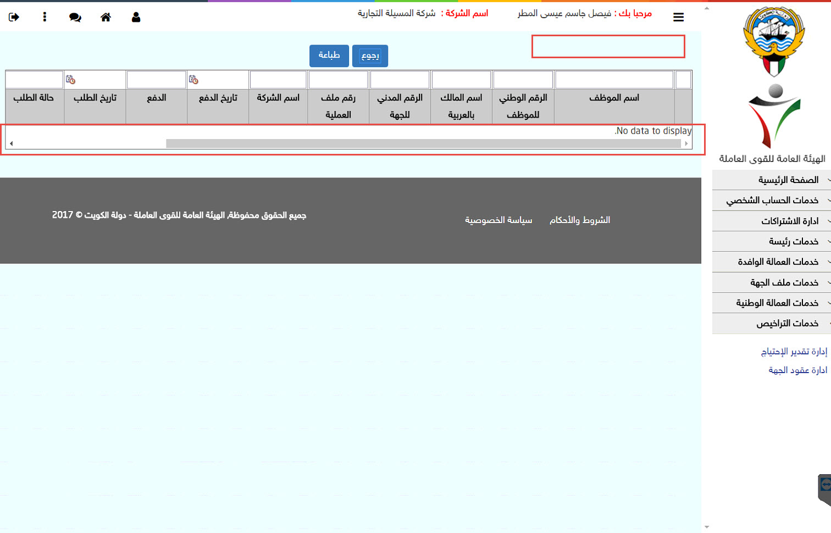Click the Public Authority for Manpower logo
Screen dimensions: 831x533
[774, 115]
